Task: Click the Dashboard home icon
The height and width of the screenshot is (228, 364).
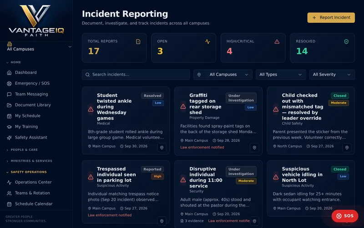Action: pyautogui.click(x=9, y=73)
